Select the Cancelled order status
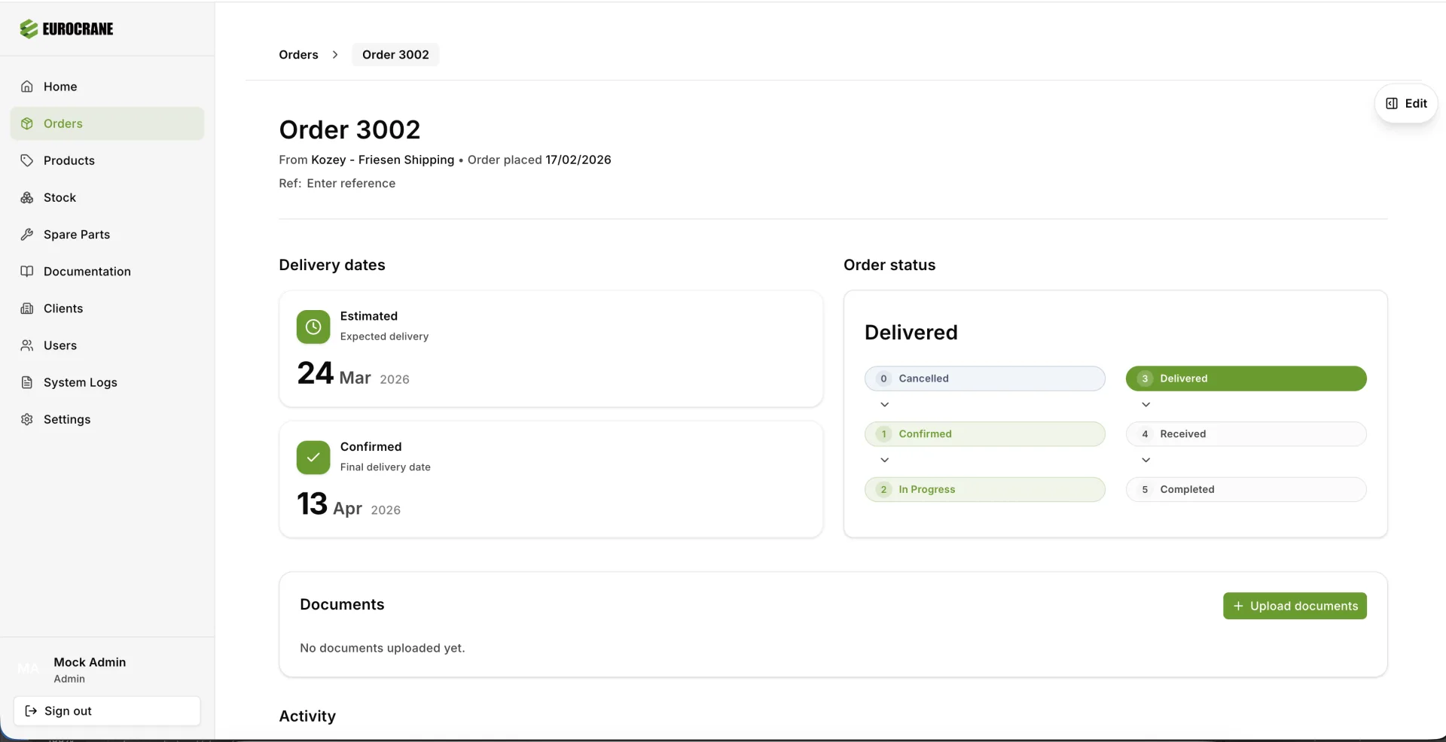 pos(984,379)
